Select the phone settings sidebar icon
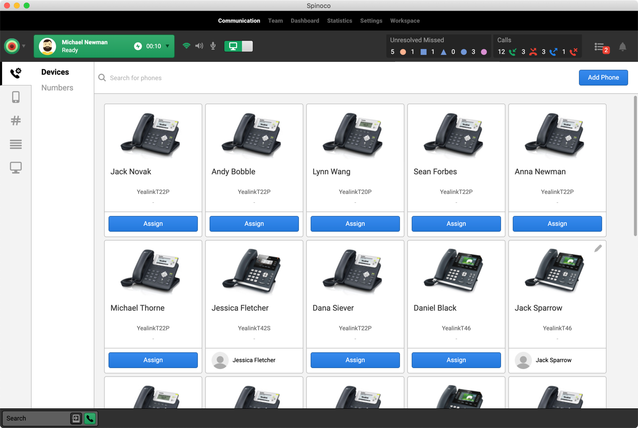 point(16,73)
